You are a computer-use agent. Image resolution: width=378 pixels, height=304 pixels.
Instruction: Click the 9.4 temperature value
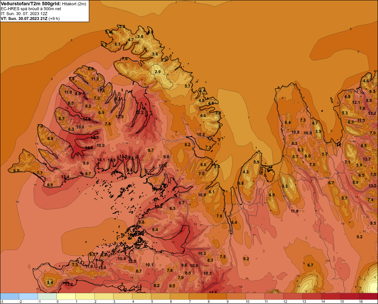(x=155, y=230)
